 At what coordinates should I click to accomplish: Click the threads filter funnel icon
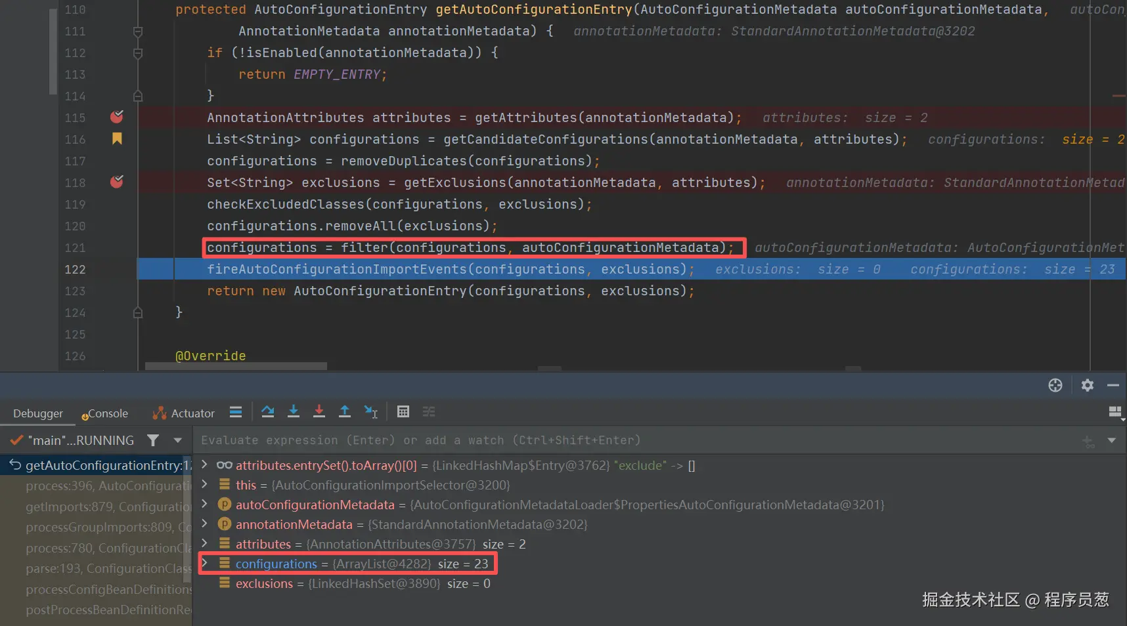coord(153,440)
